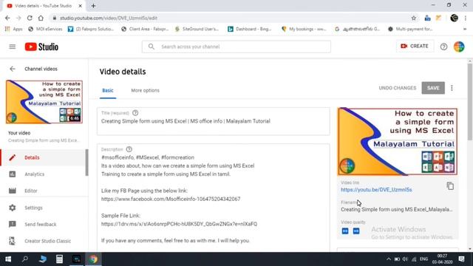Screen dimensions: 473x266
Task: Open the channel account avatar
Action: [x=459, y=47]
